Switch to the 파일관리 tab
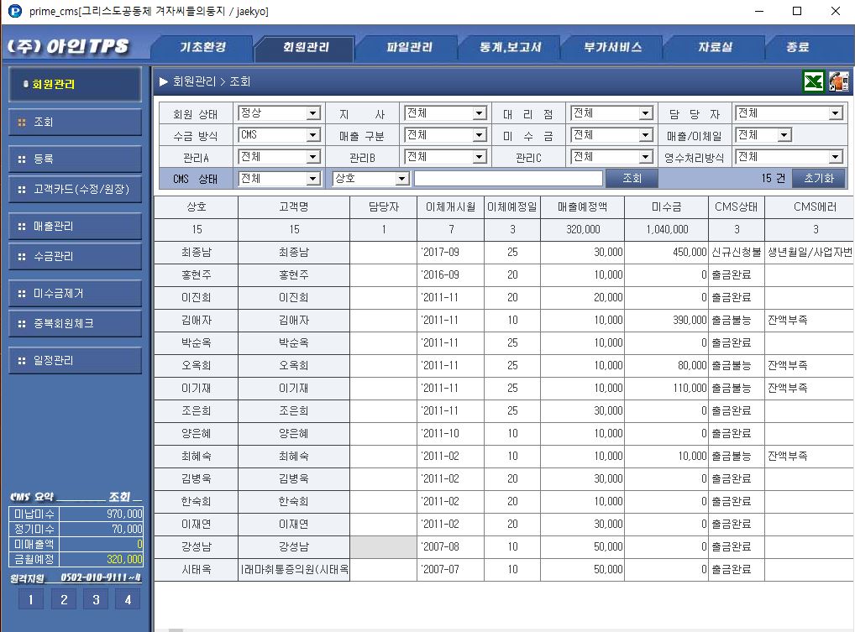Image resolution: width=855 pixels, height=632 pixels. pos(409,48)
